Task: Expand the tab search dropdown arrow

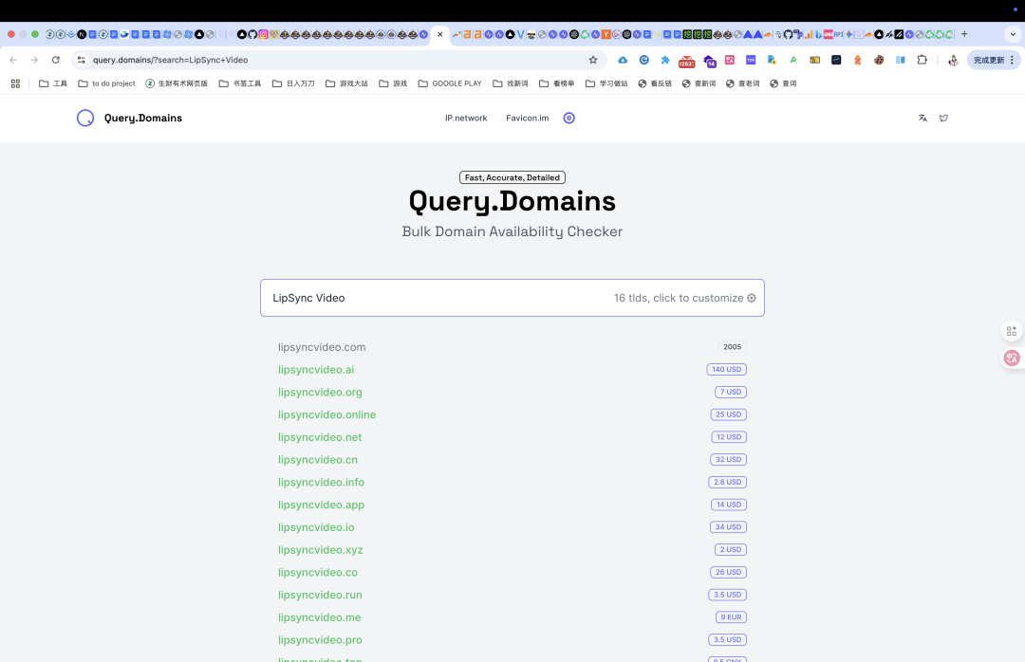Action: coord(1013,35)
